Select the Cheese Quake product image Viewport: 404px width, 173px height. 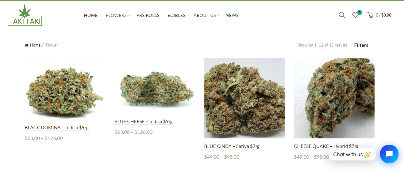(x=334, y=98)
